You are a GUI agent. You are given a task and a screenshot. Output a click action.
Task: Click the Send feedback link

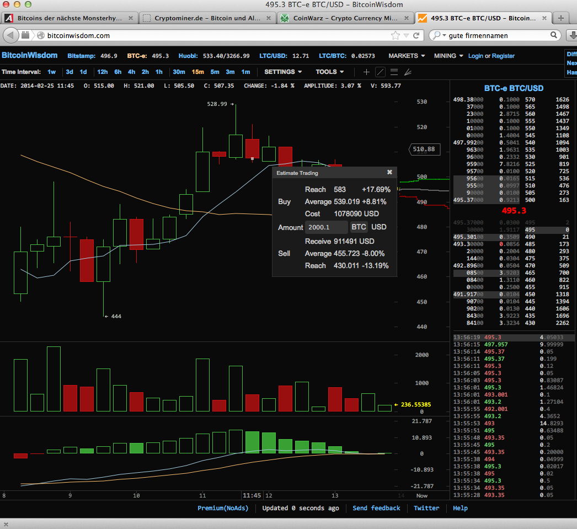click(376, 507)
